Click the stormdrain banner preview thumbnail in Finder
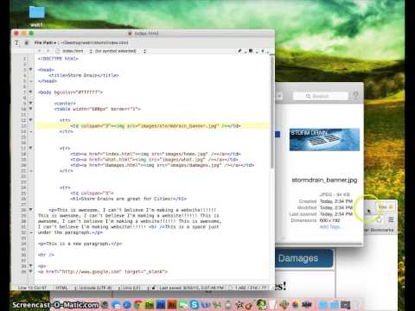This screenshot has width=415, height=311. click(x=324, y=139)
